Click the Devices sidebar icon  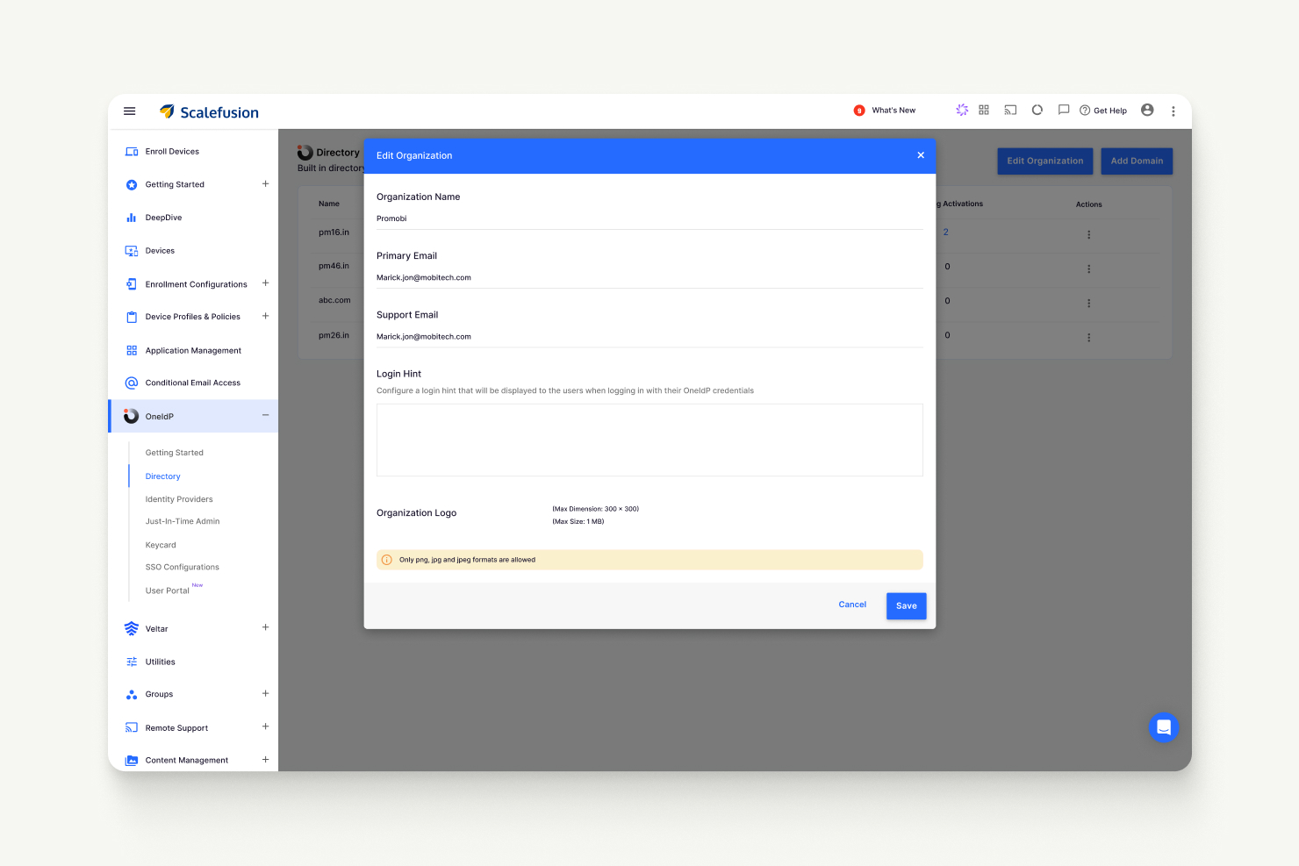[130, 250]
